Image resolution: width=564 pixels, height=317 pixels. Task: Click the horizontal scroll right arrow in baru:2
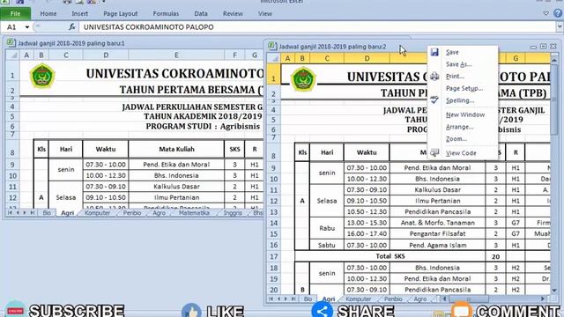(x=543, y=299)
